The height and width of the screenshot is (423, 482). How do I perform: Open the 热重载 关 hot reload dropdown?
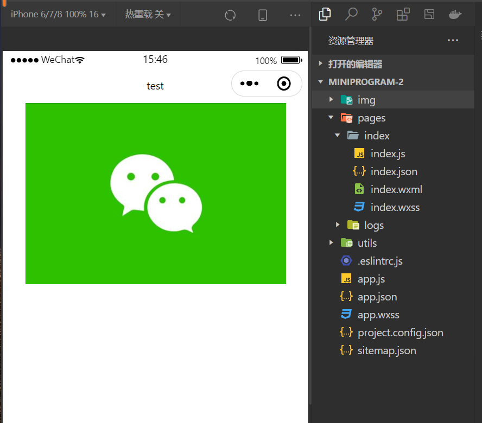(148, 14)
